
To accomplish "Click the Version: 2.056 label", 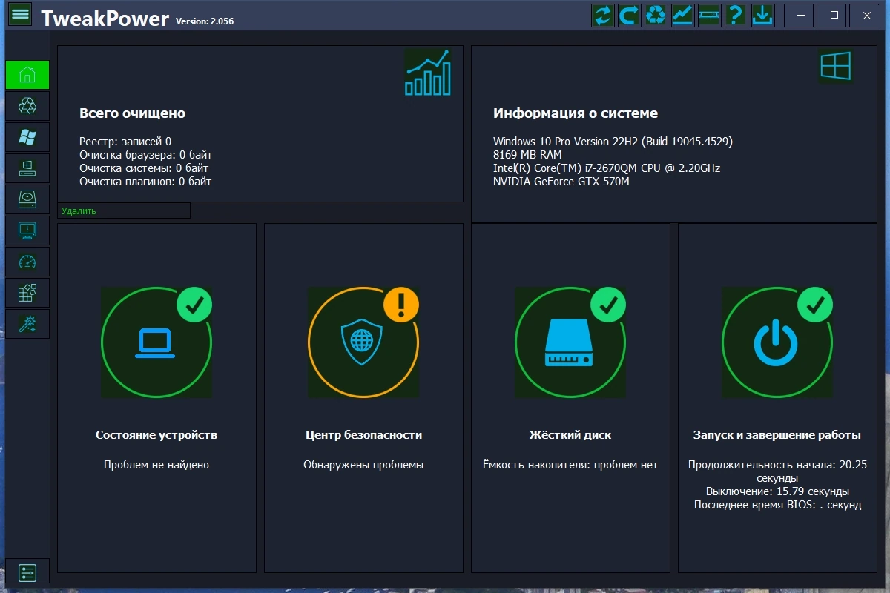I will click(x=205, y=21).
